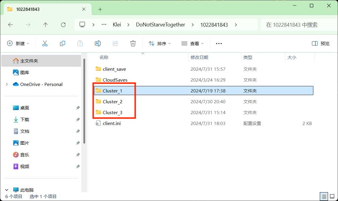Click the pin icon next to 桌面

pos(78,108)
